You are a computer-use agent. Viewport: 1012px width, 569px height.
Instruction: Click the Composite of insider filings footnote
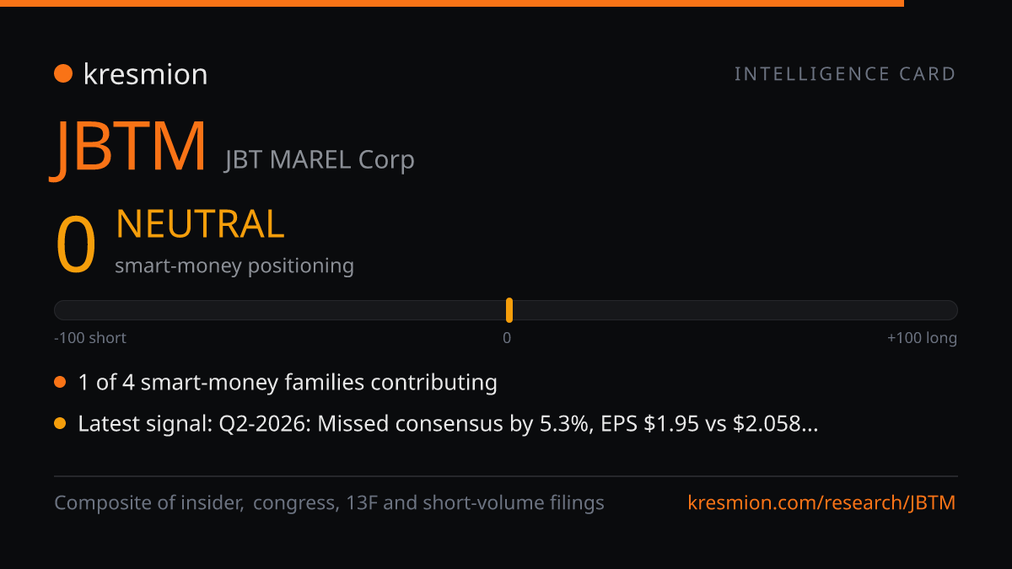point(329,503)
